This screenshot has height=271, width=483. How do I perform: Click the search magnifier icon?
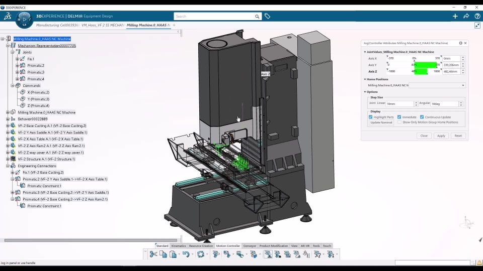point(257,16)
